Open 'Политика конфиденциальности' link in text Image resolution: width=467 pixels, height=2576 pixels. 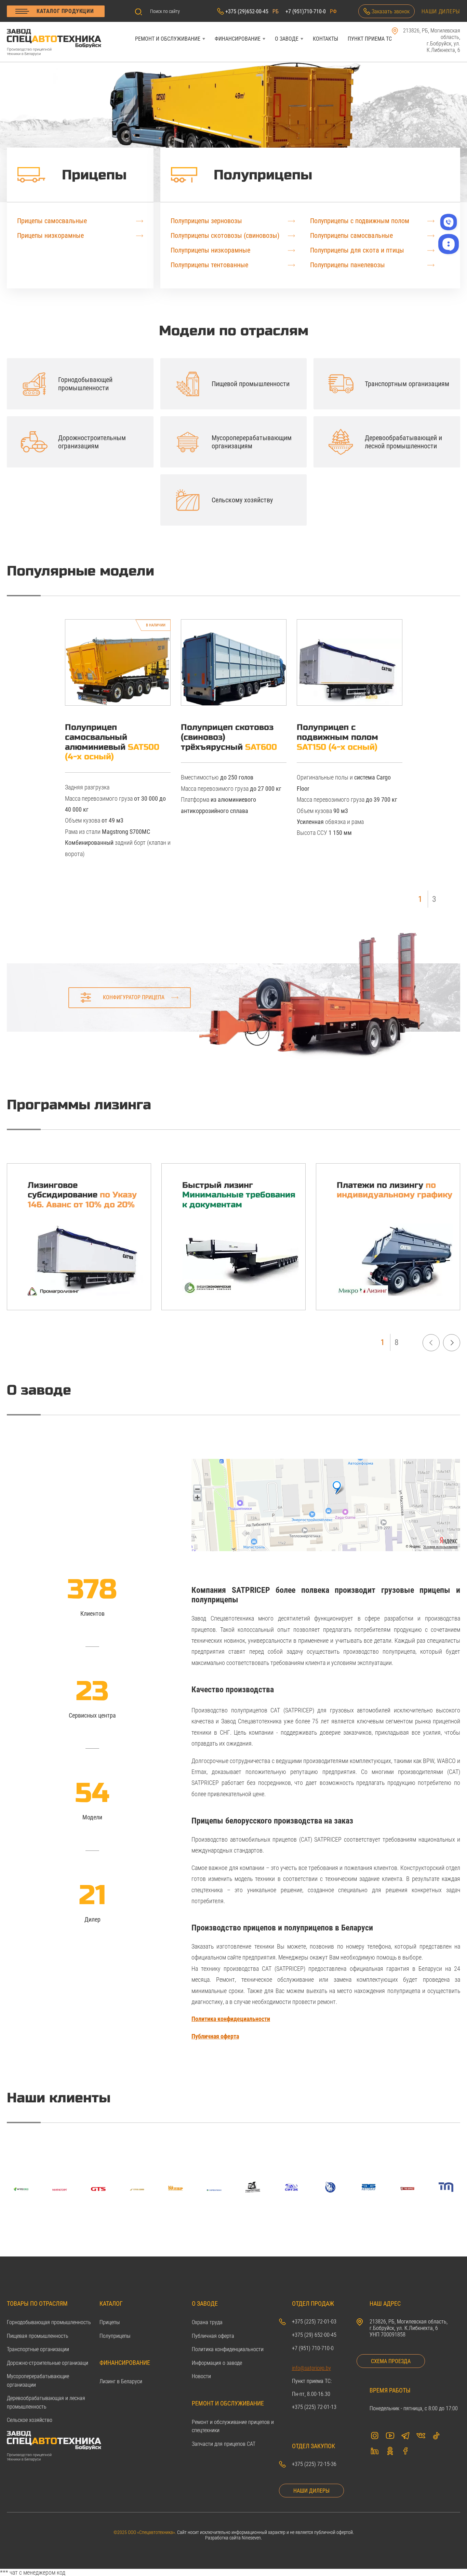231,2019
